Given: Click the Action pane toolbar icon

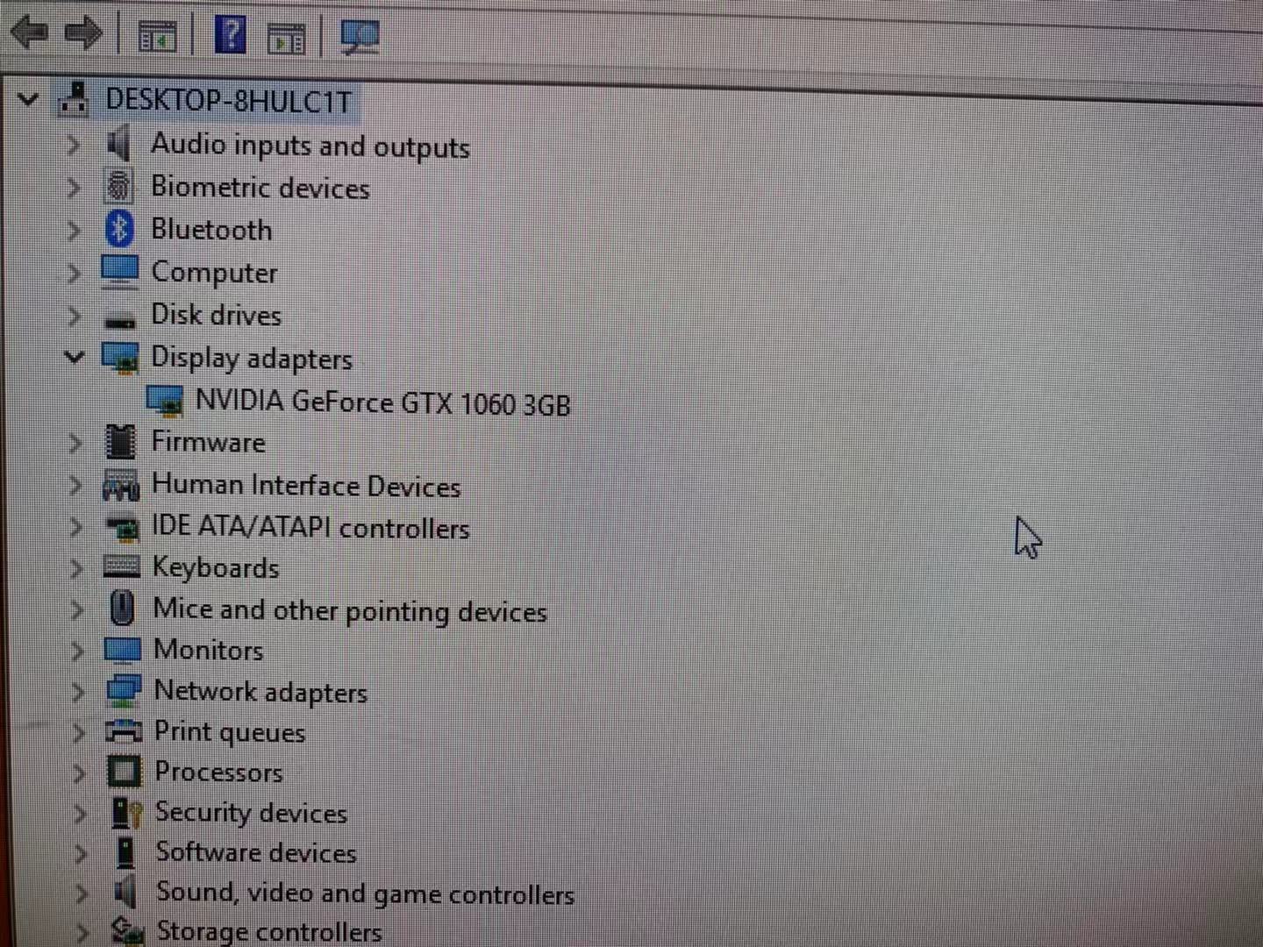Looking at the screenshot, I should [x=286, y=39].
